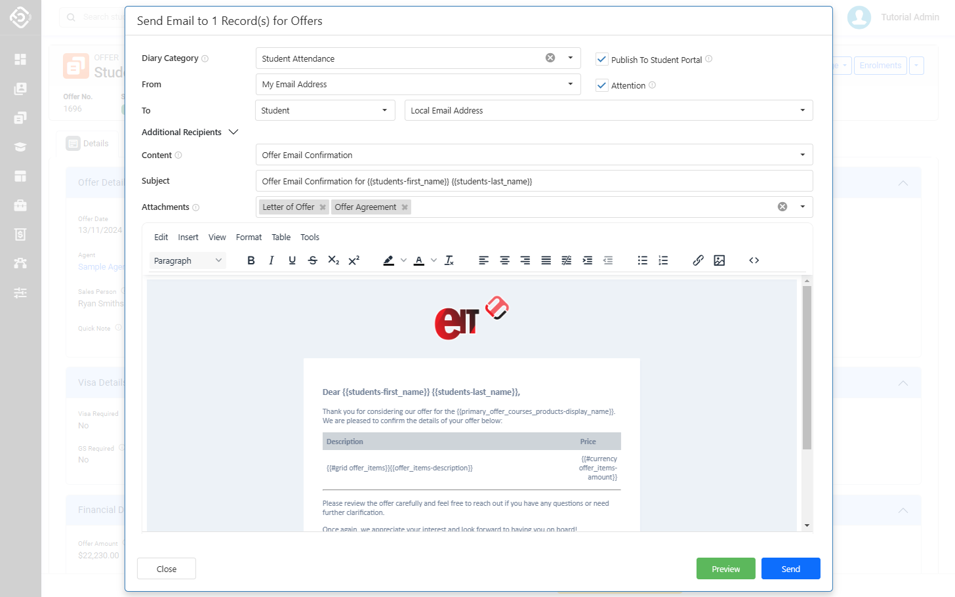Open the text color picker arrow
Screen dimensions: 955x597
(434, 260)
